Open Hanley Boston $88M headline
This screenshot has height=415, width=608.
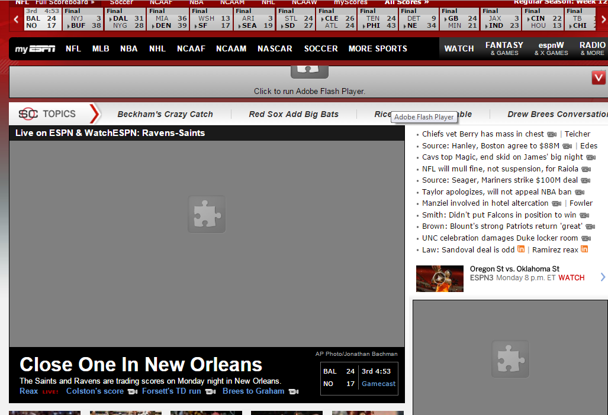[x=491, y=145]
